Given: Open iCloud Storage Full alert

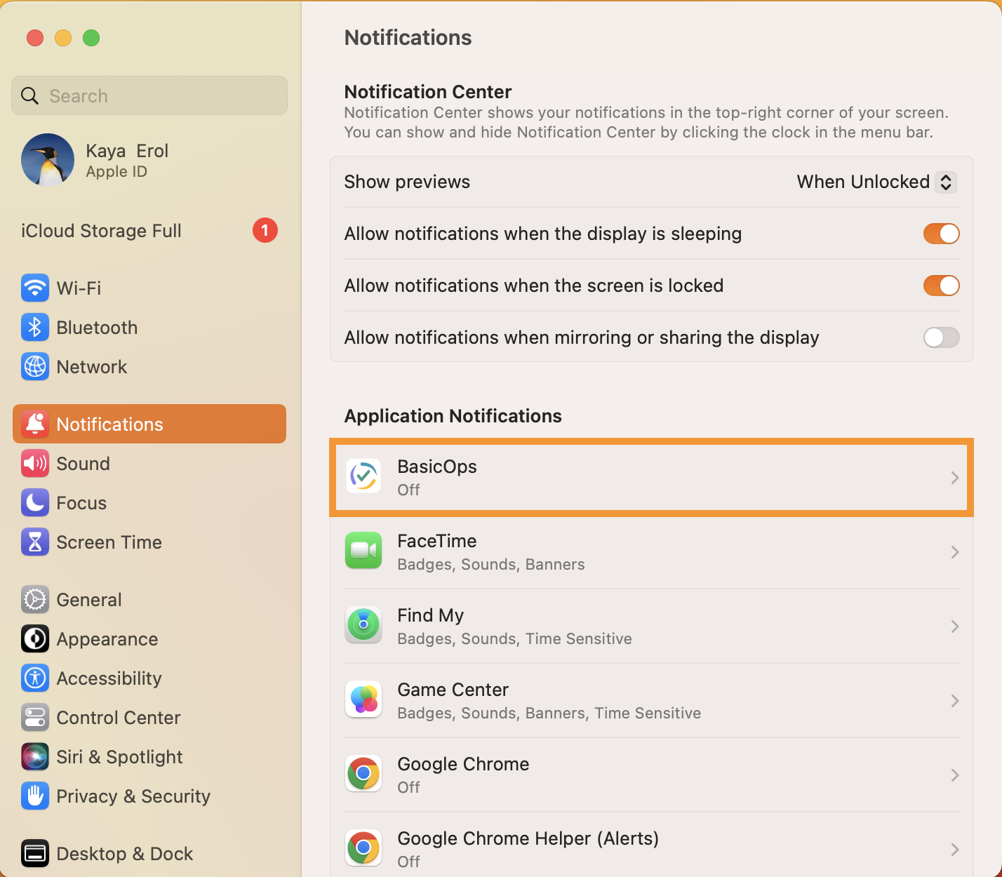Looking at the screenshot, I should 149,230.
